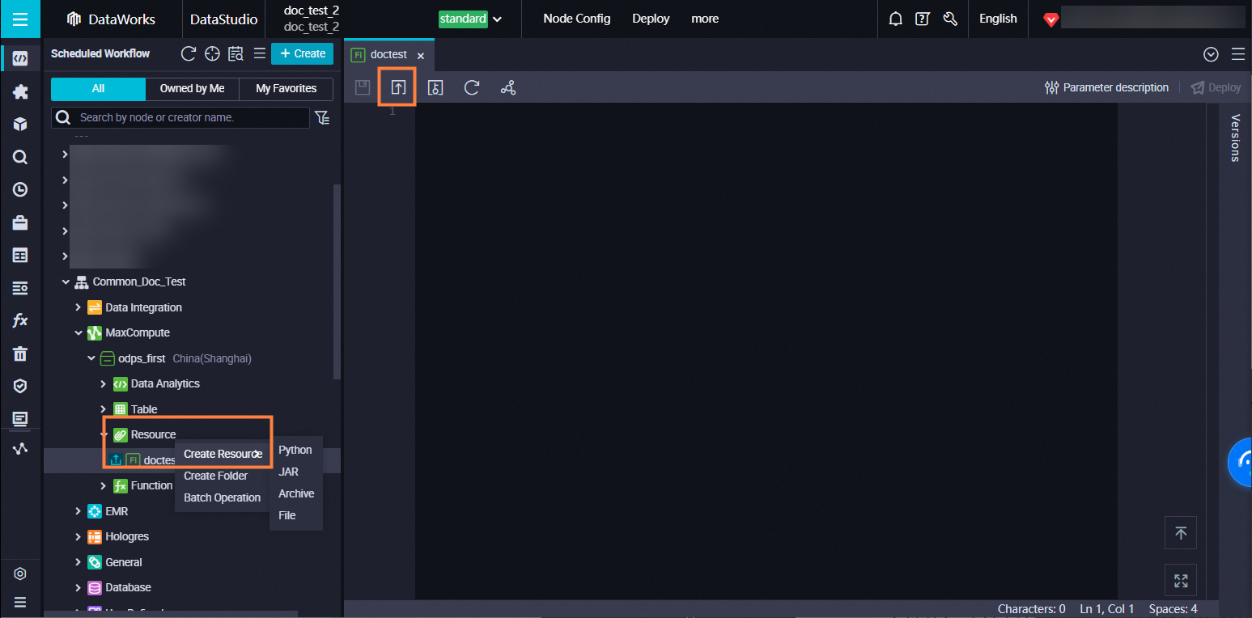
Task: Click the calendar search icon in workflow panel
Action: 236,53
